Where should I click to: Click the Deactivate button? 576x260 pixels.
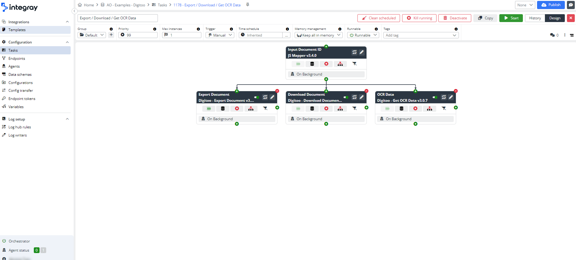coord(455,18)
